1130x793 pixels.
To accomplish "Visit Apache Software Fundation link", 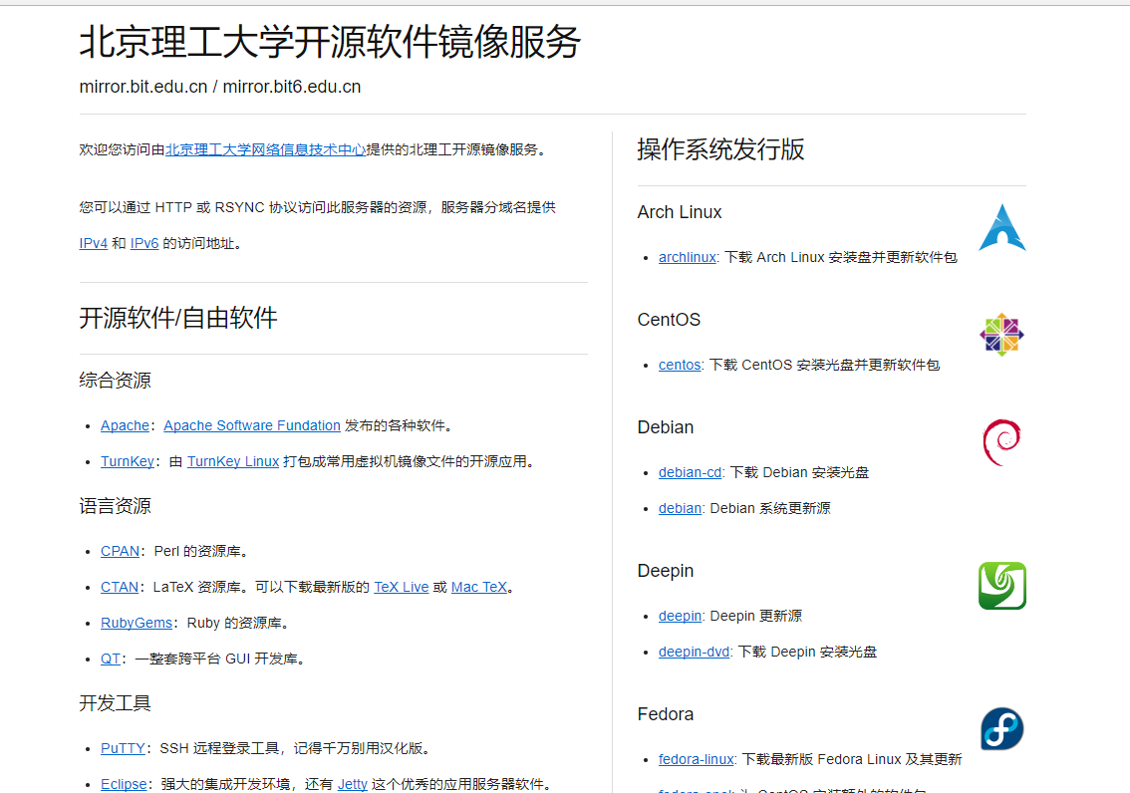I will pos(251,425).
